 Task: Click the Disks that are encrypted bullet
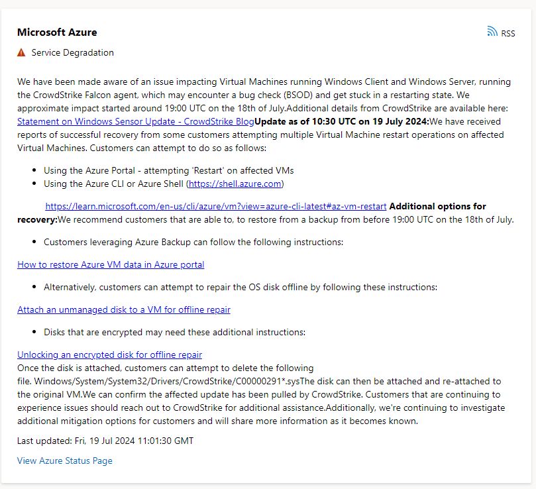[174, 332]
